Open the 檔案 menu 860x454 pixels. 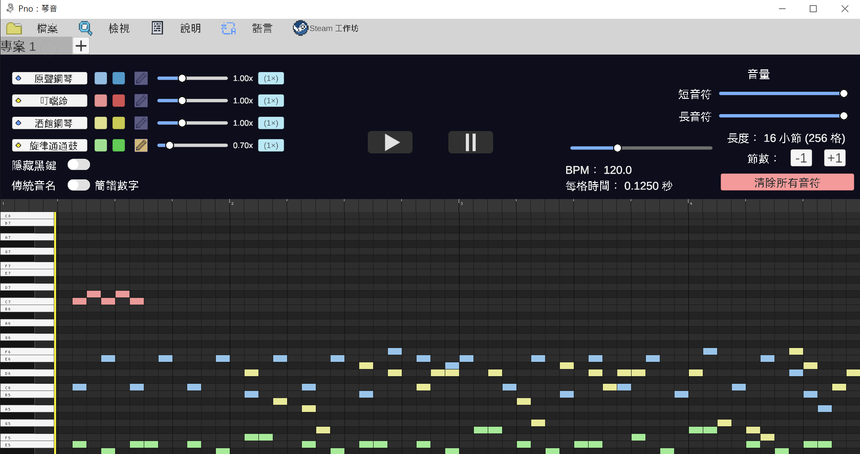click(47, 28)
